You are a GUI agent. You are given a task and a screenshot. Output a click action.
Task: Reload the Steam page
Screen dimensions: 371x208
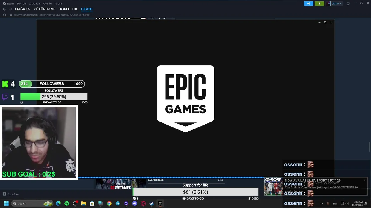point(4,15)
